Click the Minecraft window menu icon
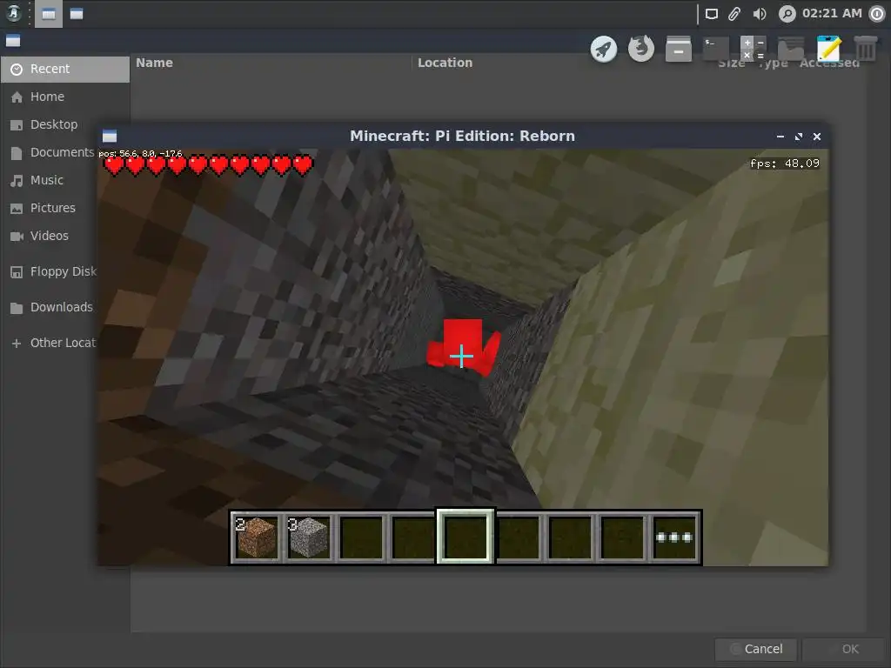 click(x=110, y=137)
